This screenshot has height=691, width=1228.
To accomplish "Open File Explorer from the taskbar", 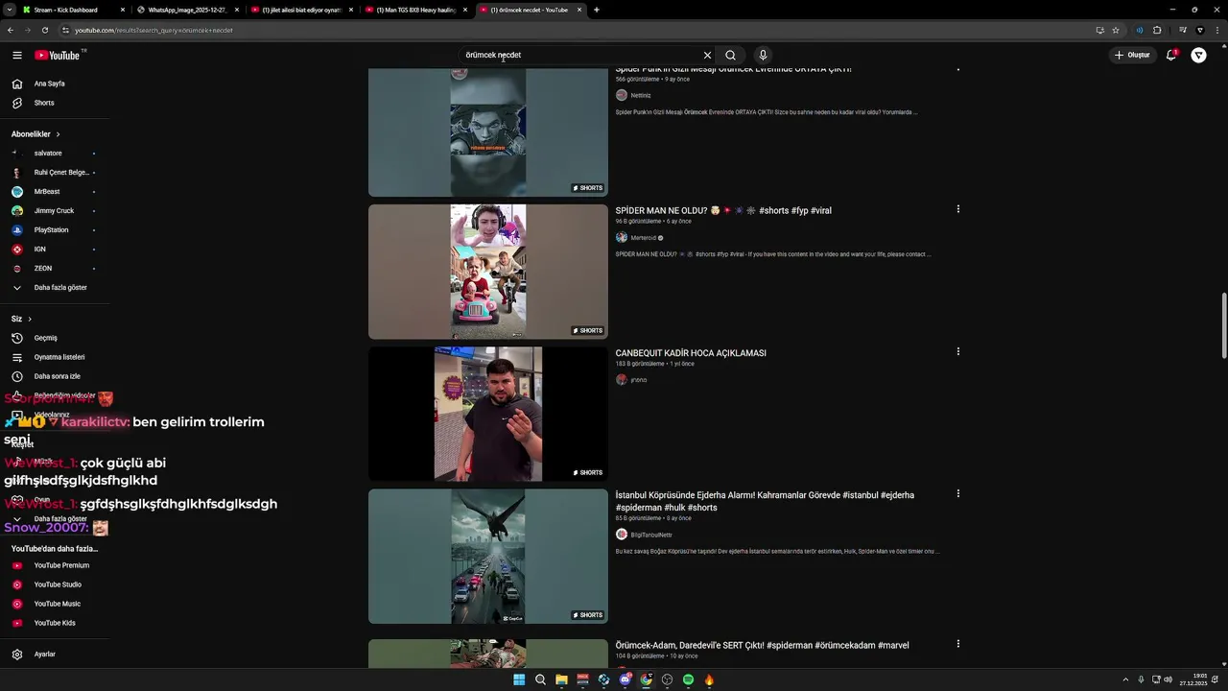I will pyautogui.click(x=561, y=679).
